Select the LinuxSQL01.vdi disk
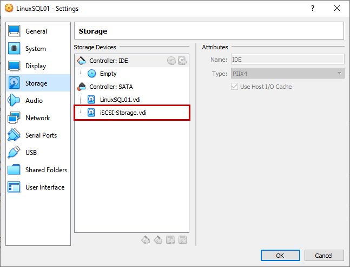 pos(120,100)
